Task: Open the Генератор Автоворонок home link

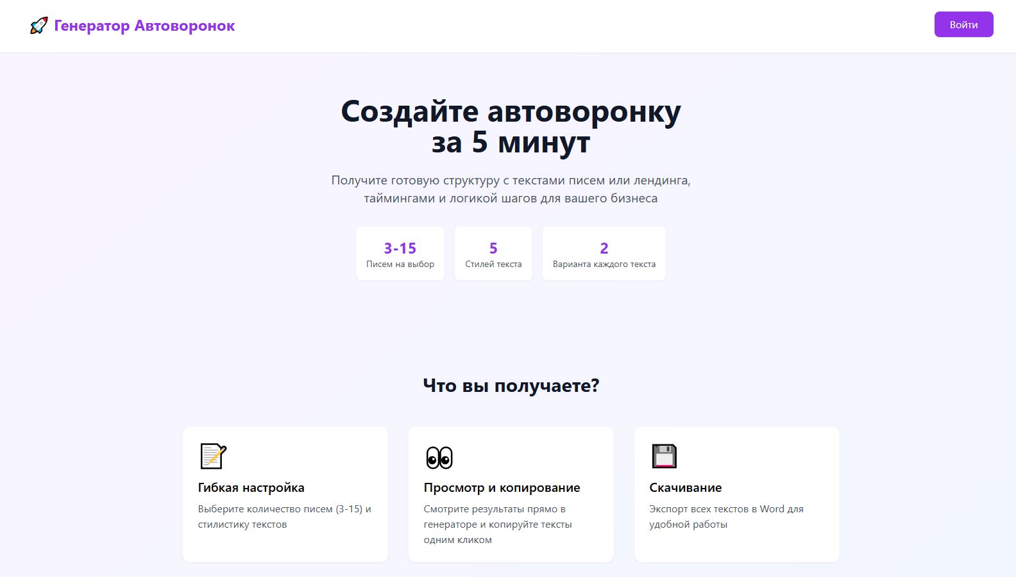Action: pyautogui.click(x=144, y=26)
